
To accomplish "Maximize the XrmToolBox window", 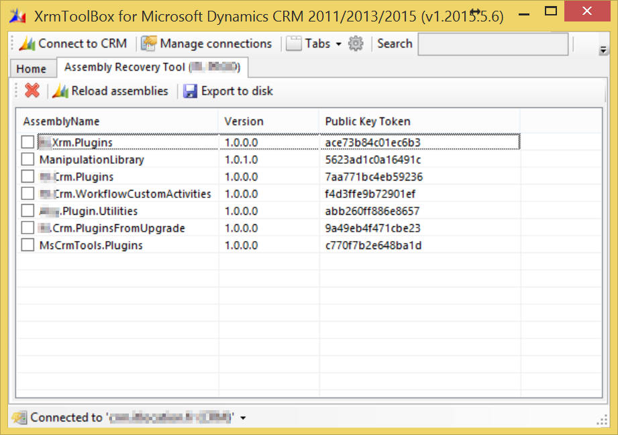I will (551, 11).
